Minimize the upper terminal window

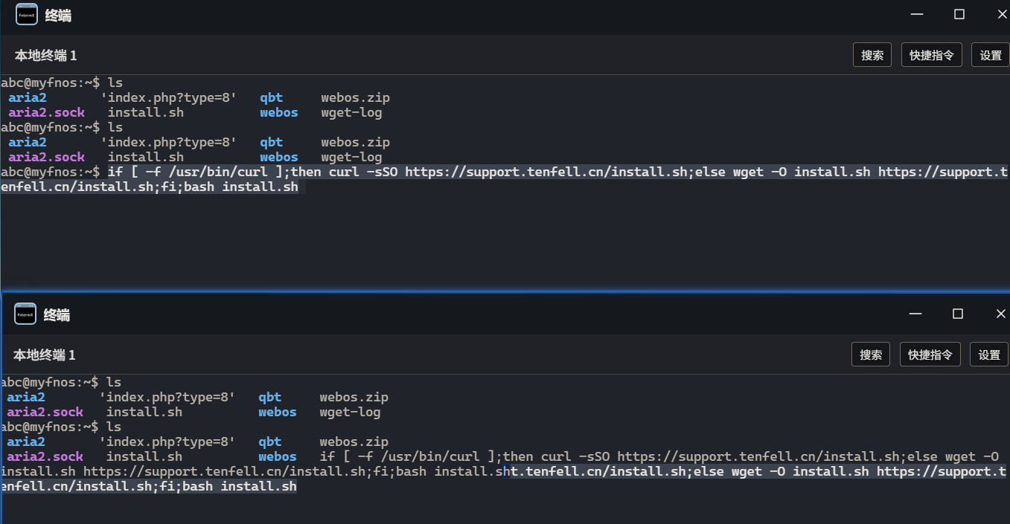(918, 15)
